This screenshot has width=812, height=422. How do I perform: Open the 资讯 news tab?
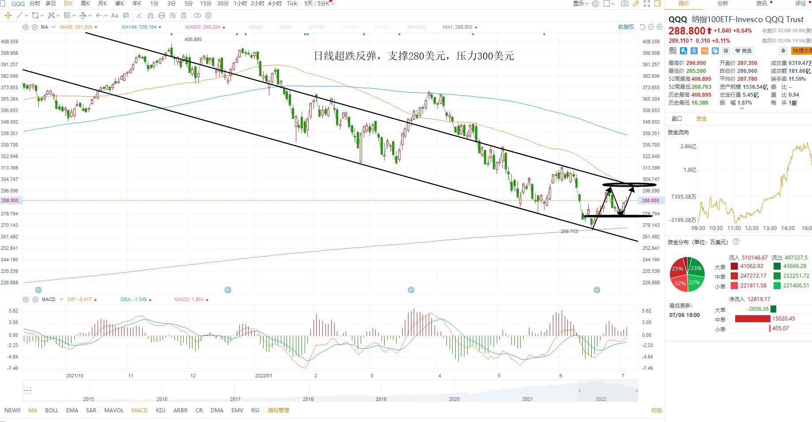click(762, 4)
